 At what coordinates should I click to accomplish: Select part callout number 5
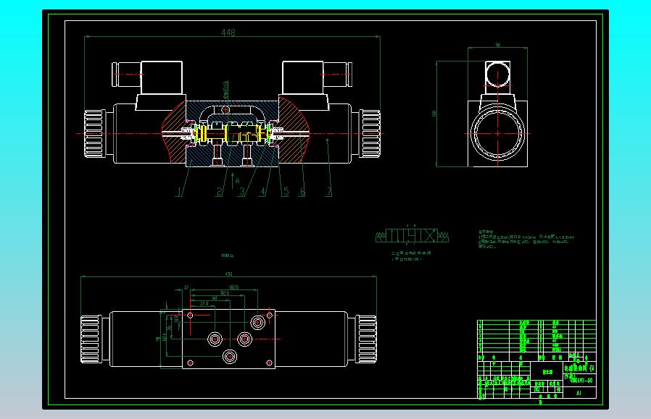click(x=286, y=192)
